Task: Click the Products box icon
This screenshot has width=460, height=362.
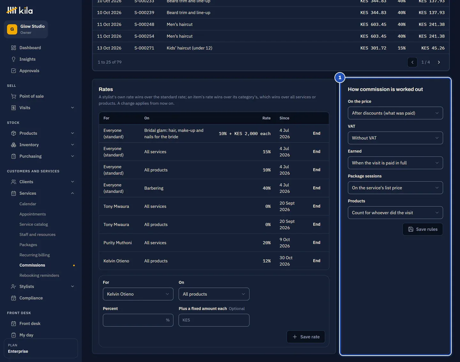Action: tap(13, 133)
